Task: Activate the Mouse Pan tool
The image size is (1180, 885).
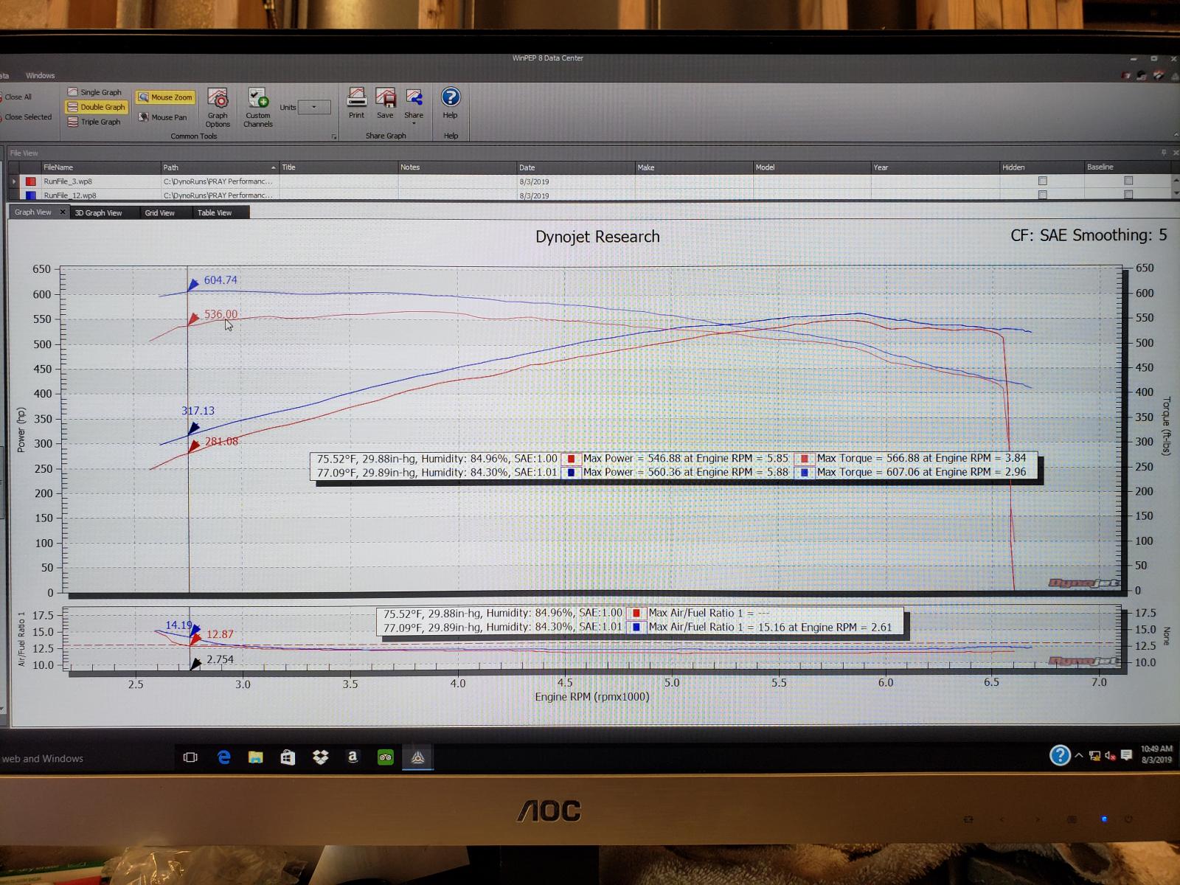Action: tap(162, 117)
